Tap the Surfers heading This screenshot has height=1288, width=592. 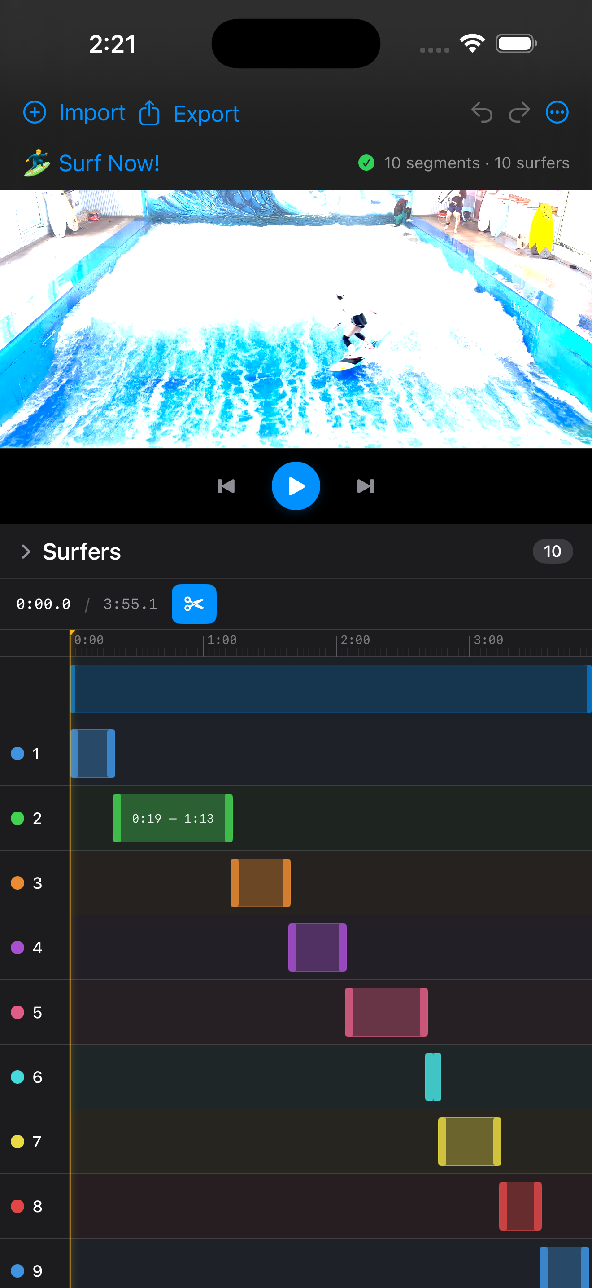pos(82,551)
